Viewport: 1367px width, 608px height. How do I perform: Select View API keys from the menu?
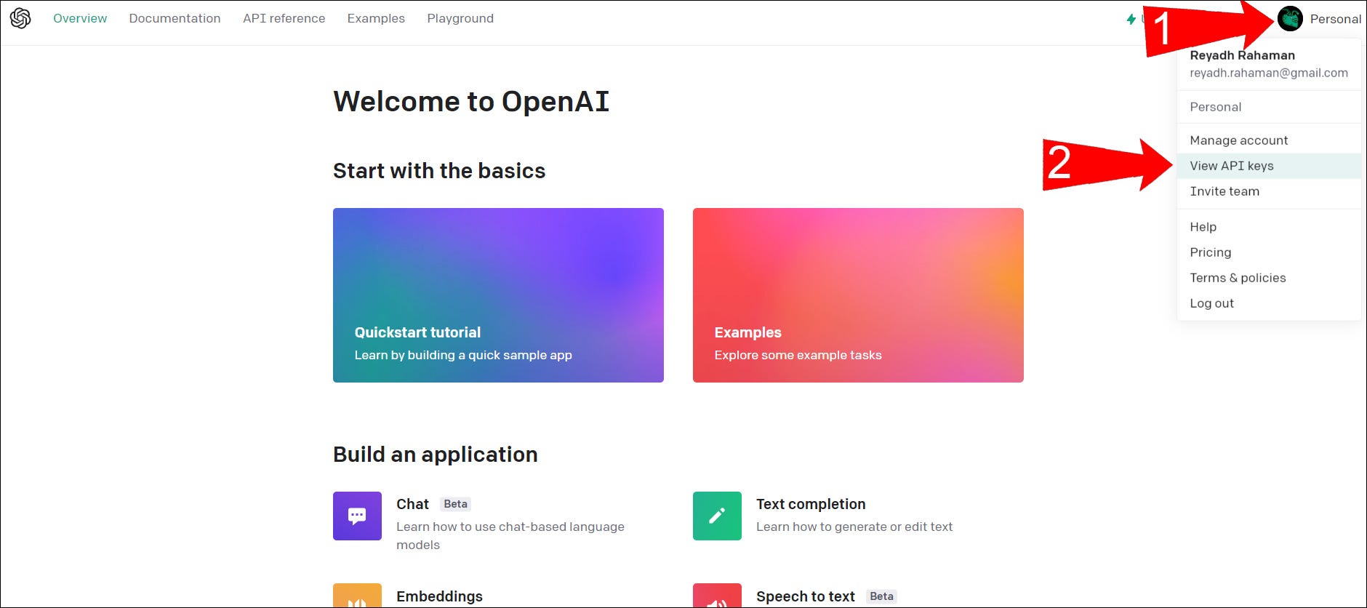click(1232, 166)
